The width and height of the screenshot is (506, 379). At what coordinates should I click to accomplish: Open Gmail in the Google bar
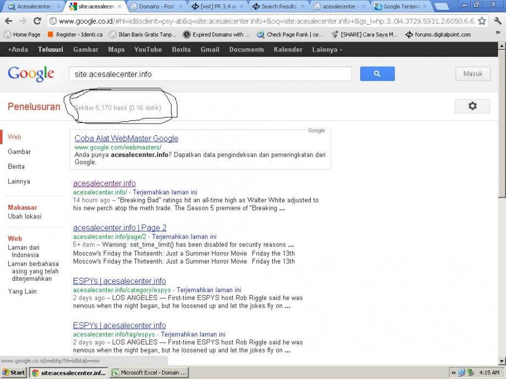[210, 49]
